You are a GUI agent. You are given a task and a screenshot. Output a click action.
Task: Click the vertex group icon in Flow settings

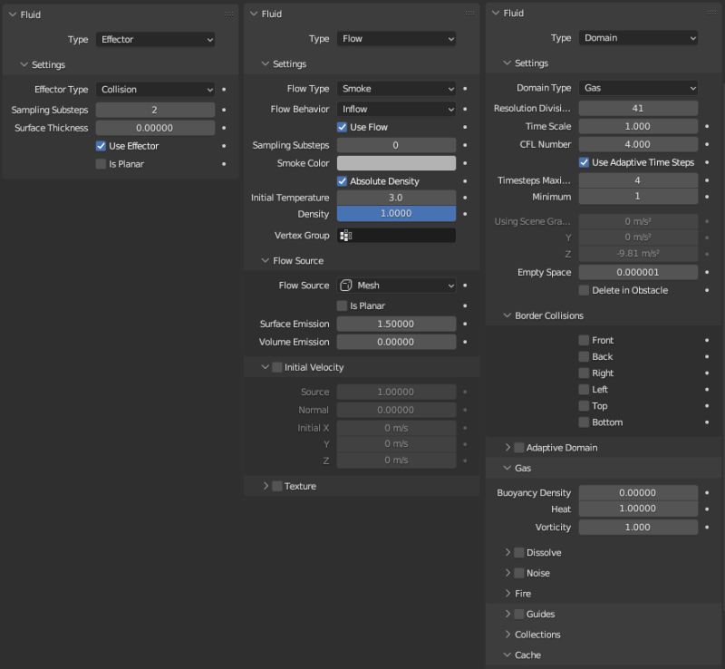tap(345, 236)
